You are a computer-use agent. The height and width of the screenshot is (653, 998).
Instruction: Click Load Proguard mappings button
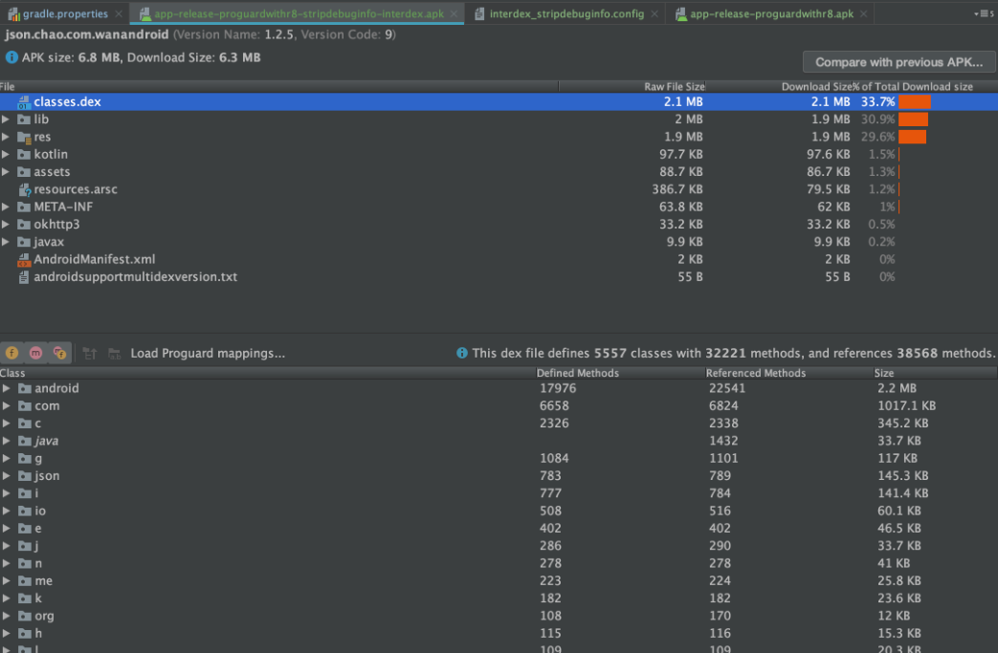[208, 354]
